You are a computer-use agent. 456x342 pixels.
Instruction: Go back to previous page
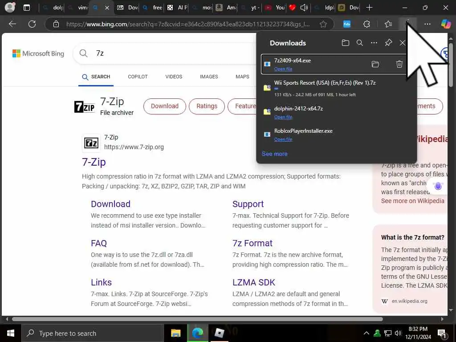click(x=12, y=24)
